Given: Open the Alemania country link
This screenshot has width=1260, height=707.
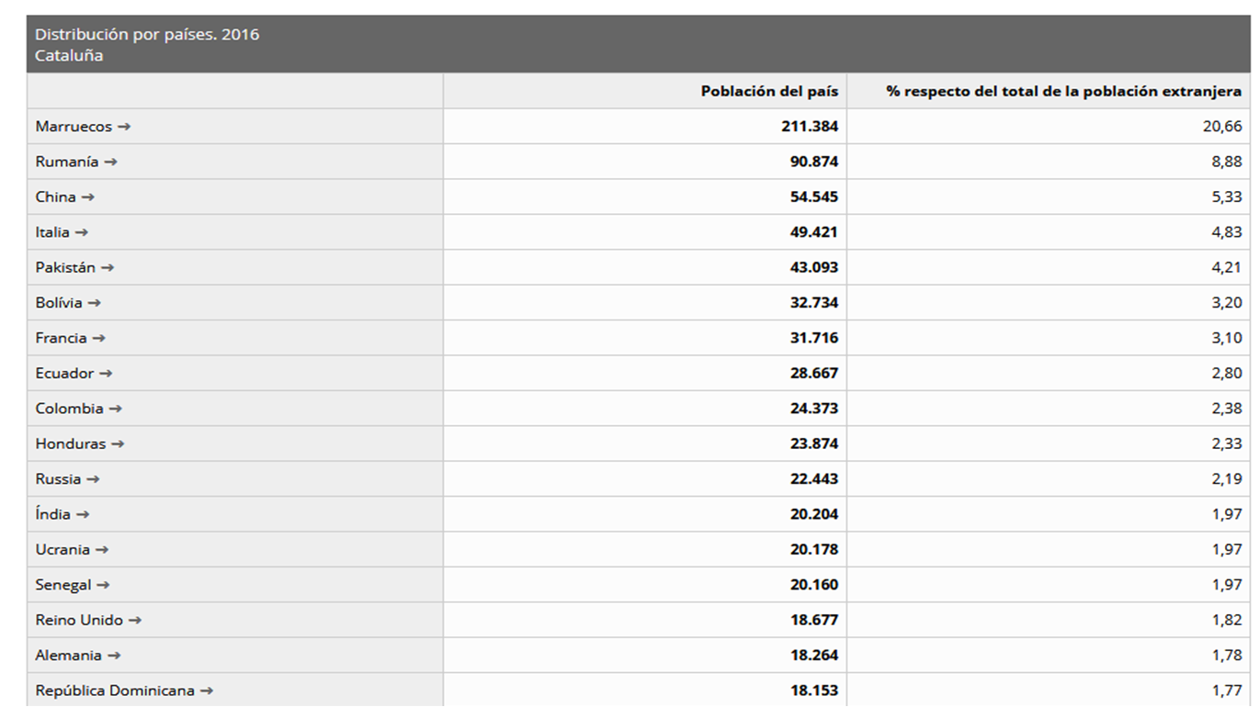Looking at the screenshot, I should pos(77,656).
